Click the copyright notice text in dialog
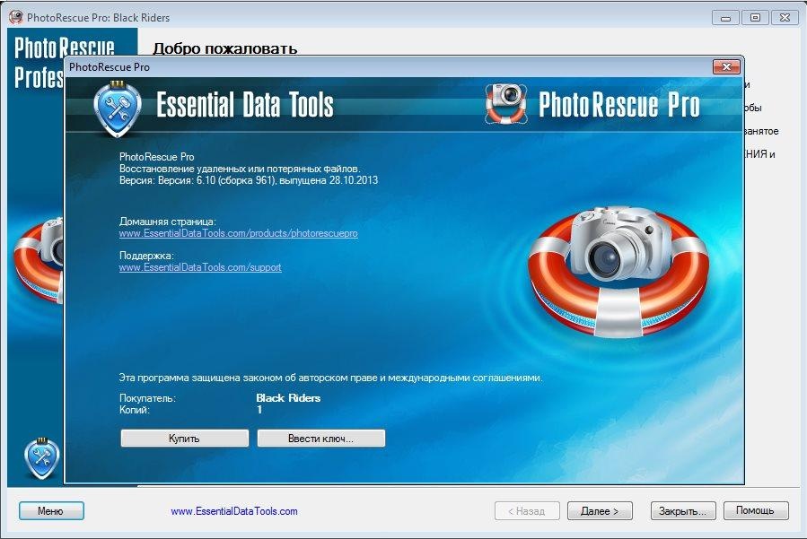This screenshot has height=539, width=807. 330,378
